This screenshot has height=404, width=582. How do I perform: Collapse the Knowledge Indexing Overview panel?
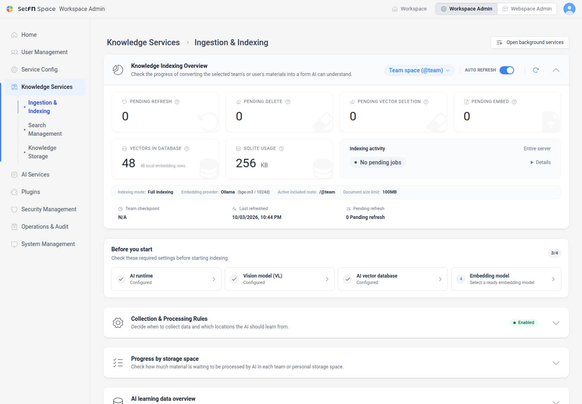point(556,70)
